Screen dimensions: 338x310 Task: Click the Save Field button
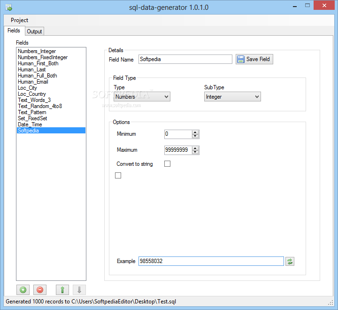254,59
